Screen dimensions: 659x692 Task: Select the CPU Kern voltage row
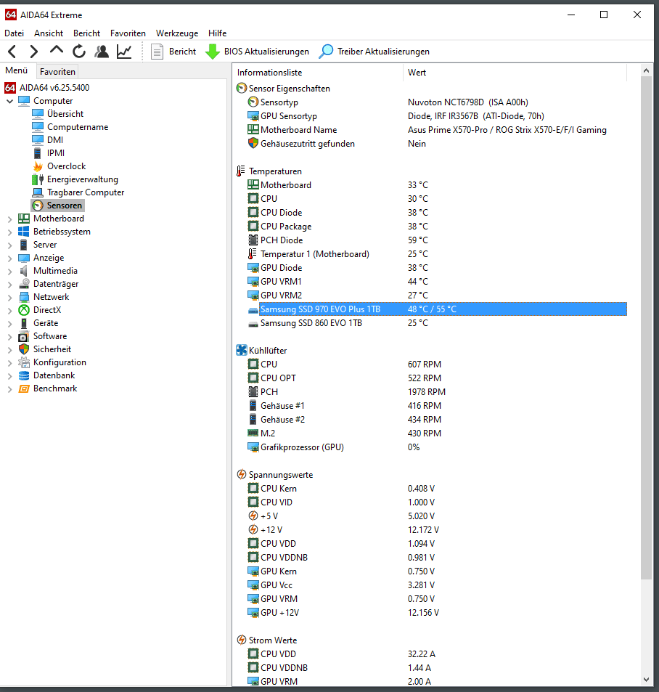click(437, 489)
